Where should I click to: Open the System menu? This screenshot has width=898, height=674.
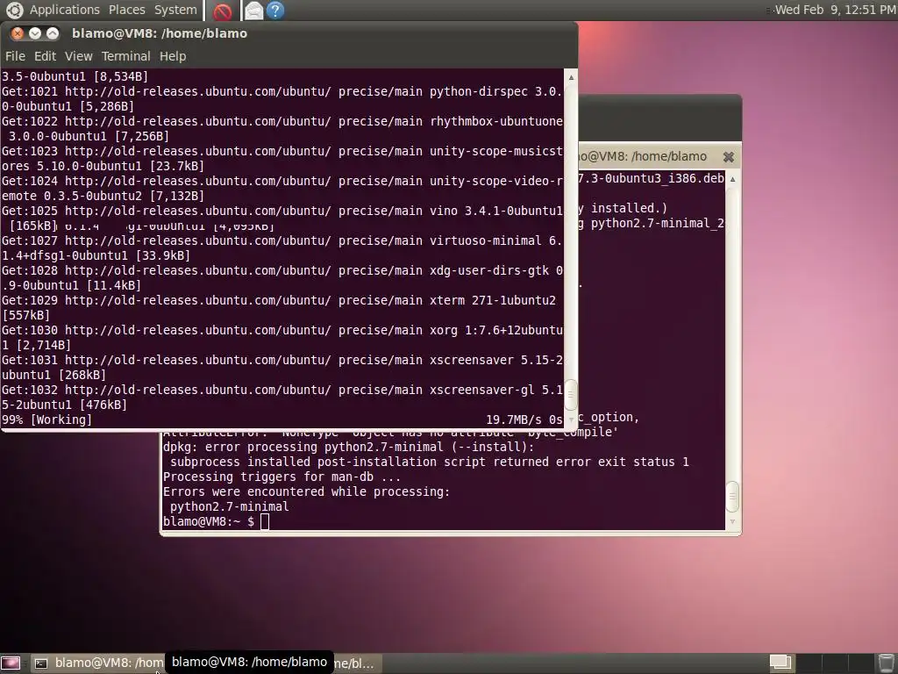coord(175,10)
